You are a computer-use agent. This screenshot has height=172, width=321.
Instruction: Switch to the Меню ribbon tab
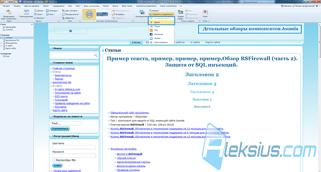pos(106,6)
